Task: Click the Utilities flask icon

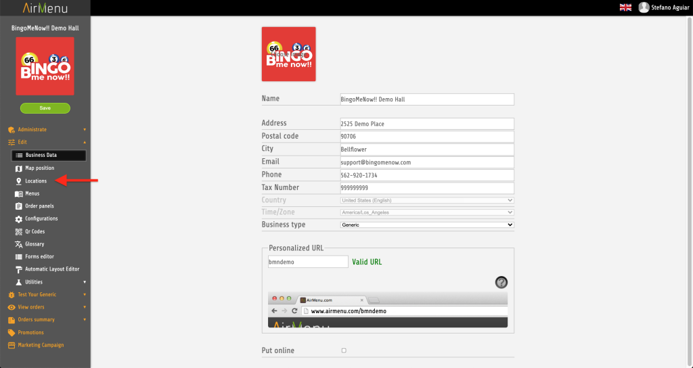Action: pos(18,282)
